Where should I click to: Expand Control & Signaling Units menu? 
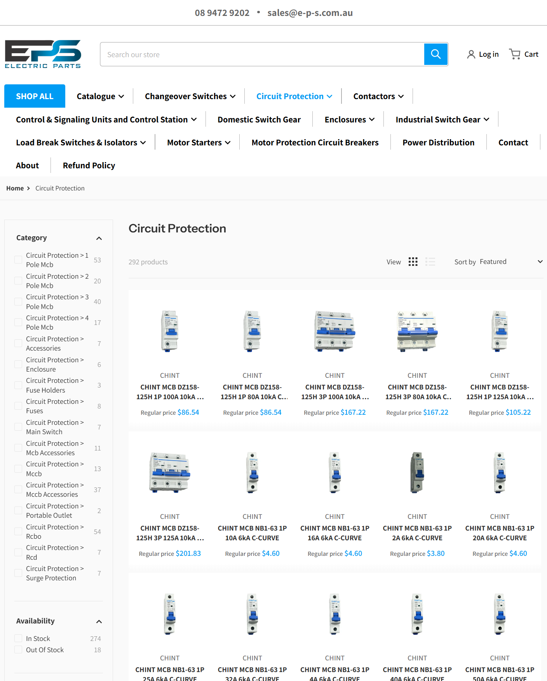click(x=106, y=119)
